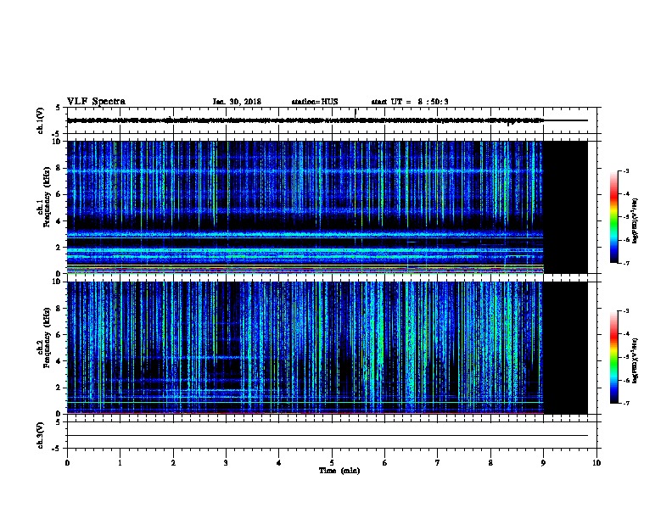Click the "station=HUS" label
Screen dimensions: 672x519
315,102
